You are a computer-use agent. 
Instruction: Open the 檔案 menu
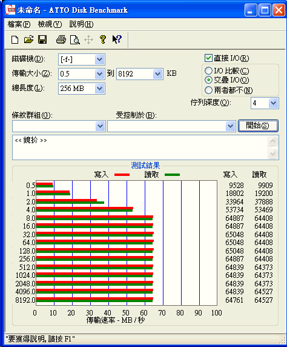[x=19, y=24]
